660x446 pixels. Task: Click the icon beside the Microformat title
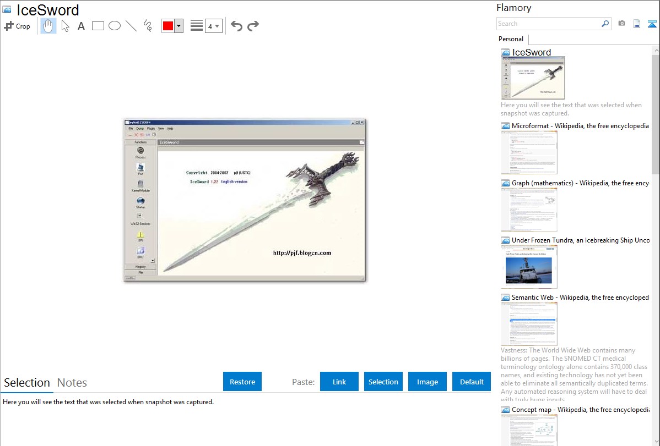[505, 126]
